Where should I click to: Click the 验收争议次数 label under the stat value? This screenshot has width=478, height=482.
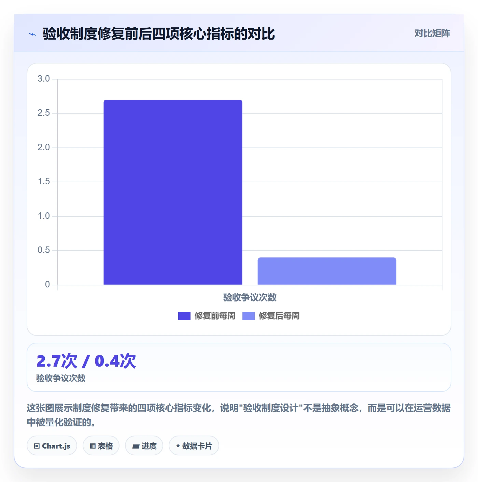pos(61,378)
